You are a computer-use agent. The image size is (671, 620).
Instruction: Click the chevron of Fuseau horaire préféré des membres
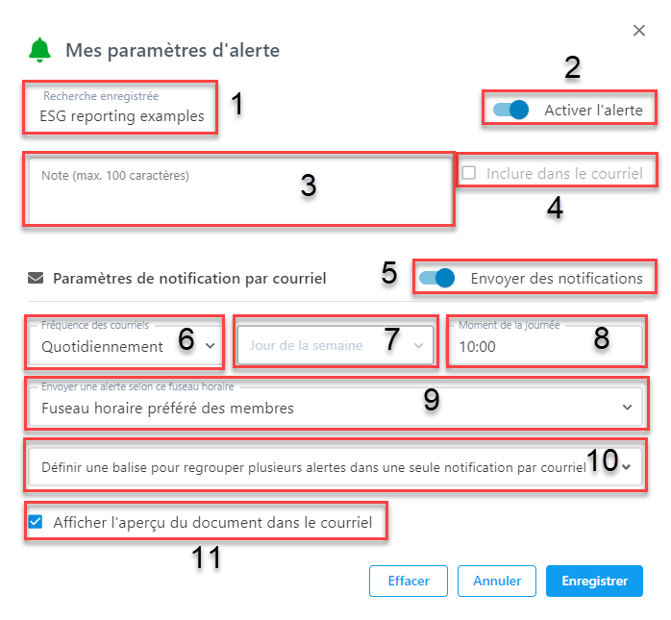627,408
